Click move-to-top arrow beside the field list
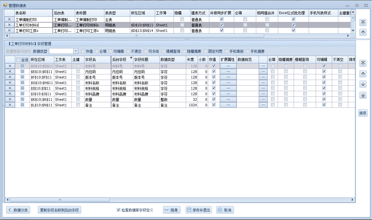This screenshot has height=220, width=372. pos(363,64)
